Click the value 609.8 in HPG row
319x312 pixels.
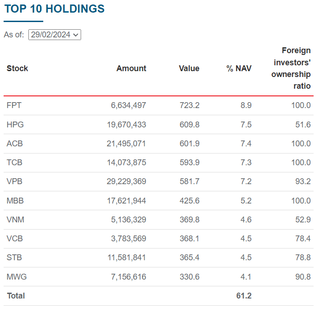point(189,125)
